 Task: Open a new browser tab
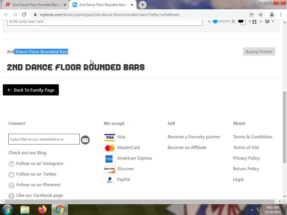click(143, 5)
